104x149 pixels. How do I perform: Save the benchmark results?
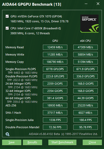(12, 142)
